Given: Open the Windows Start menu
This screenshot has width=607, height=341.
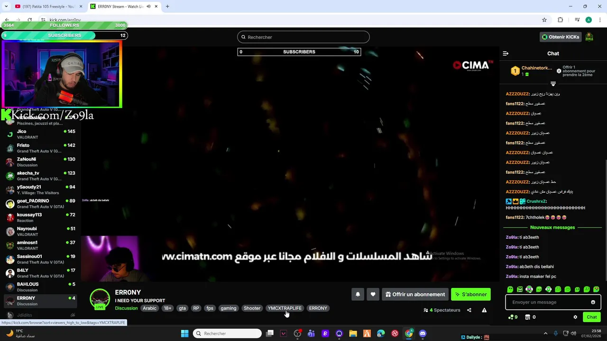Looking at the screenshot, I should 184,333.
